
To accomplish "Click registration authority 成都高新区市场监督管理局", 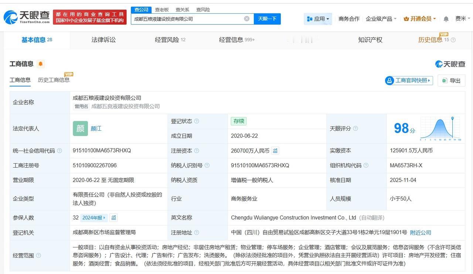I will click(104, 233).
